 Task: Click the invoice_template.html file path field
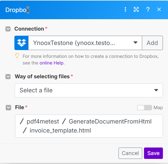89,126
